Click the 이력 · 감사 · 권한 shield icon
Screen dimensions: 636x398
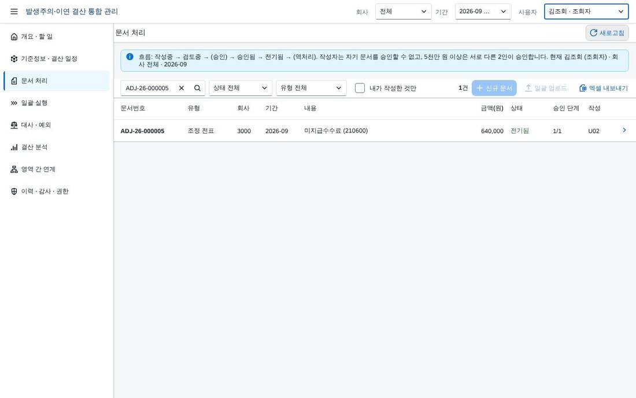click(14, 191)
